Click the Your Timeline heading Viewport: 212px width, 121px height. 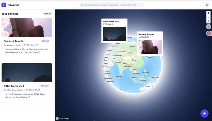point(10,14)
